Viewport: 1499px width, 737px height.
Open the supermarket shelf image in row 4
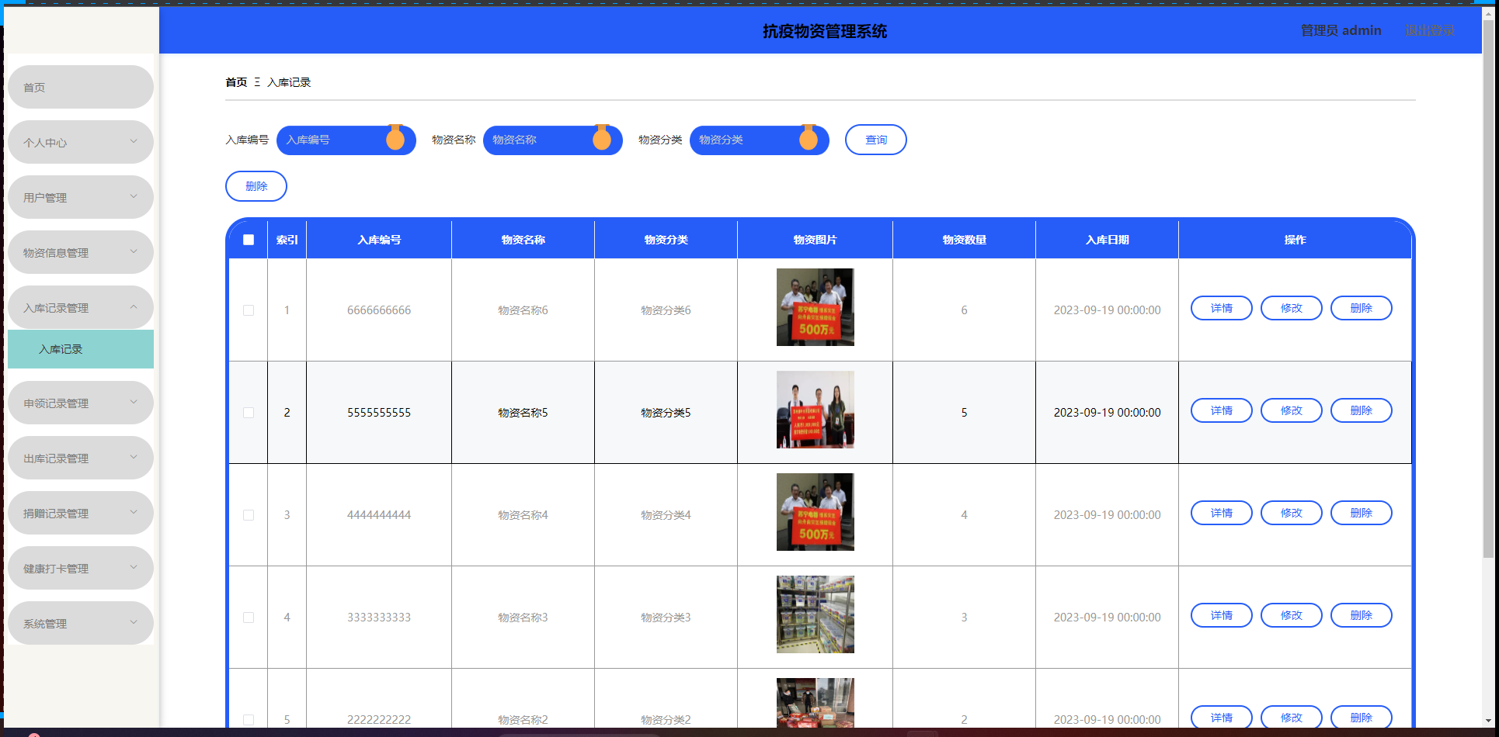pos(815,614)
